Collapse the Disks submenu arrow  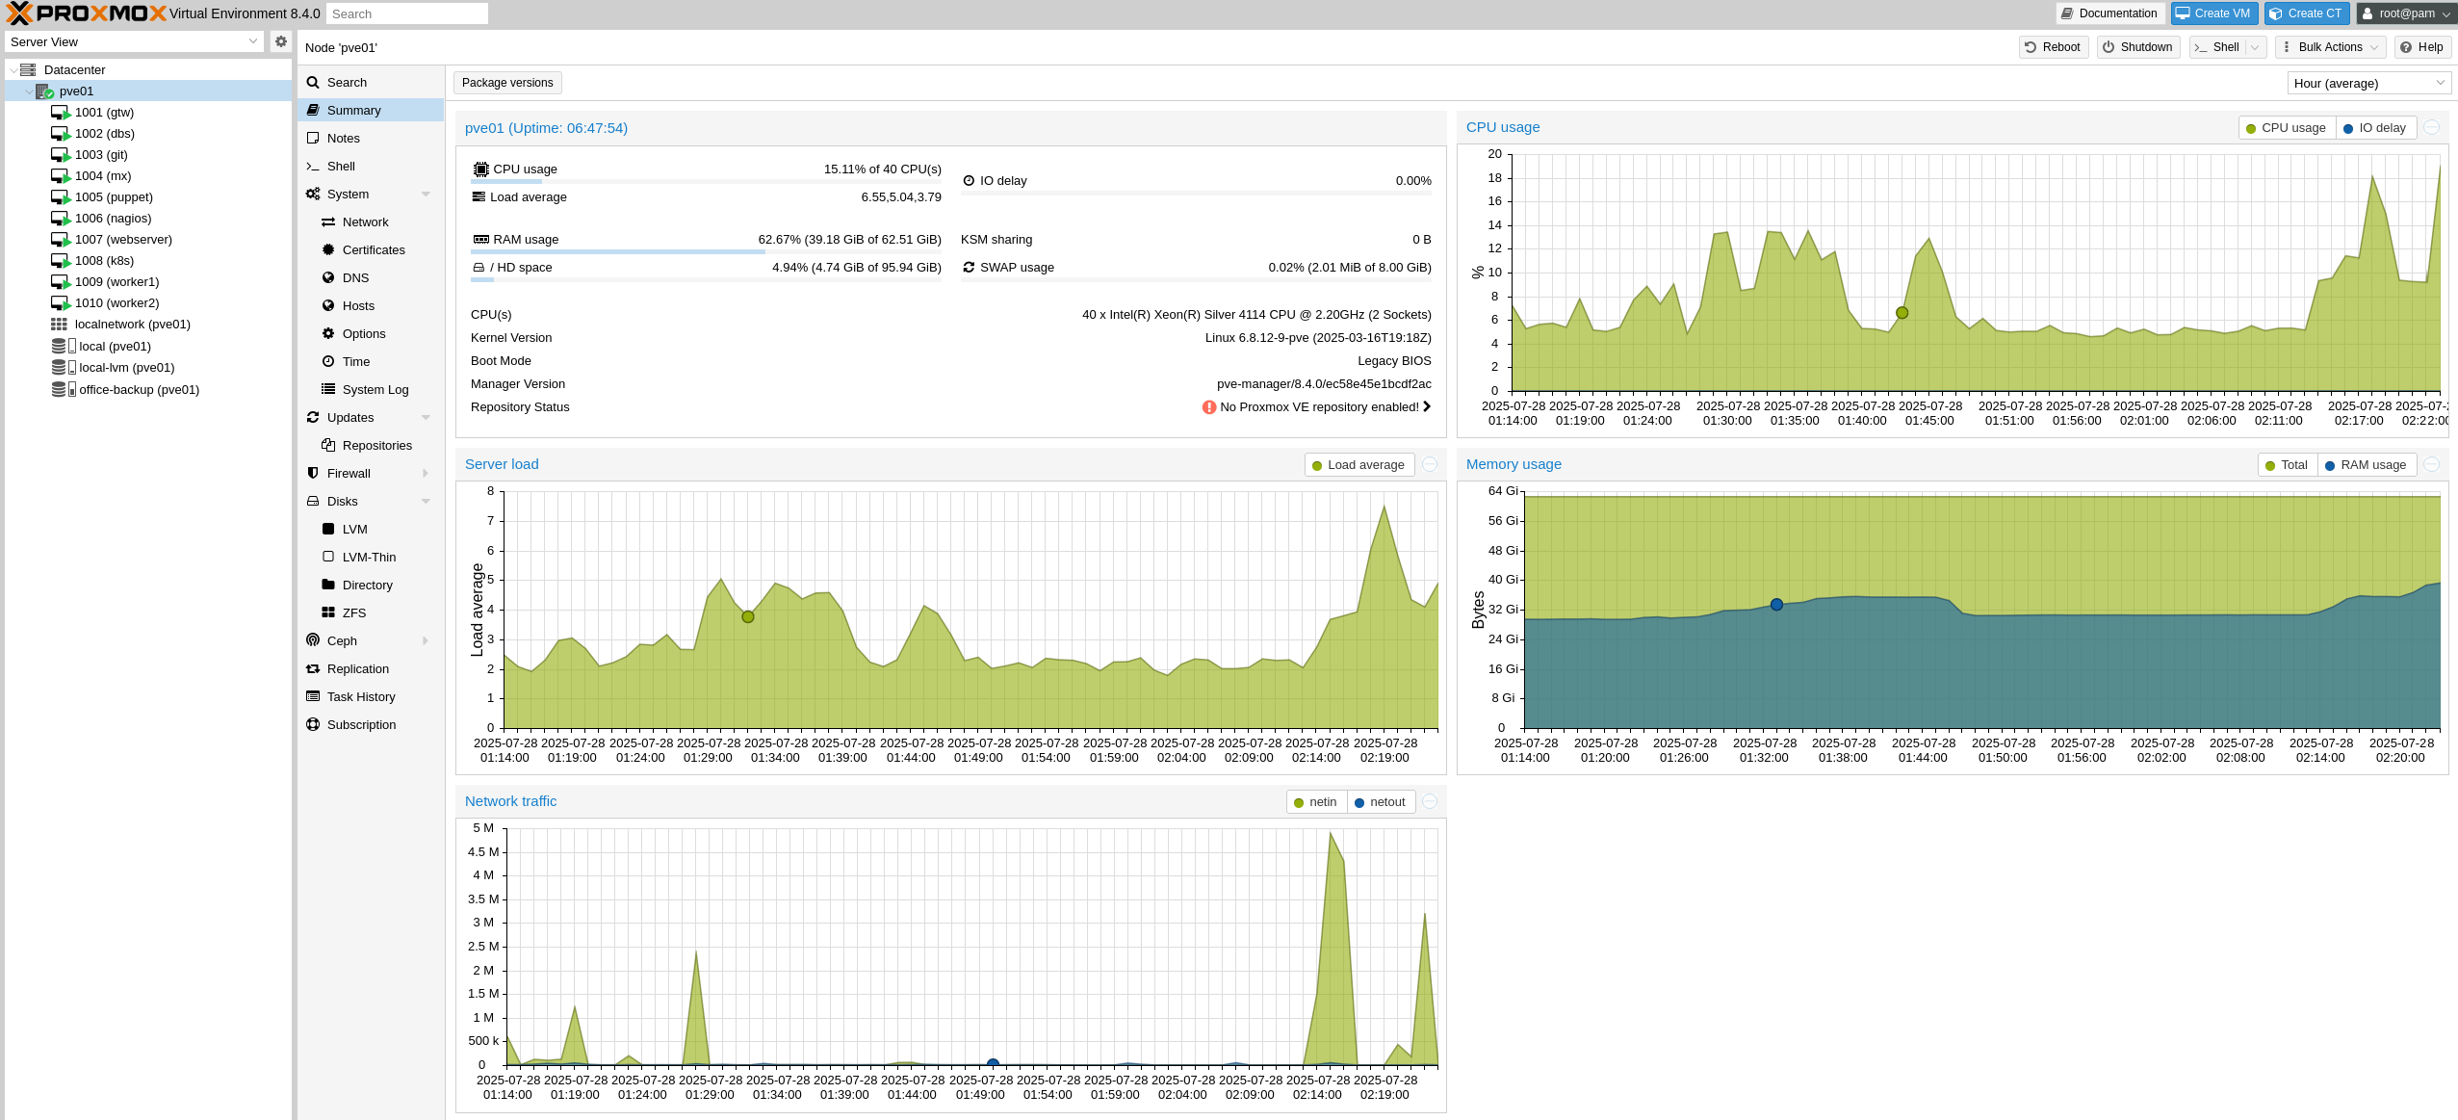point(426,502)
